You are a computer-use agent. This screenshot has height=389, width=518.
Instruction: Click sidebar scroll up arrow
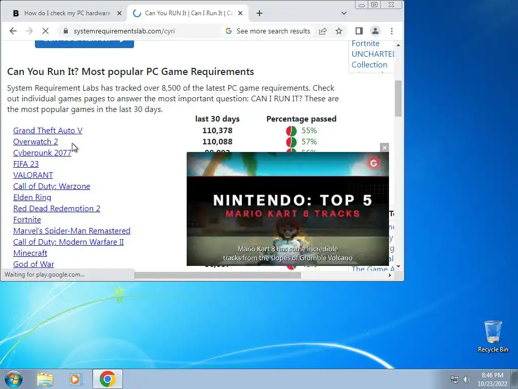point(398,45)
